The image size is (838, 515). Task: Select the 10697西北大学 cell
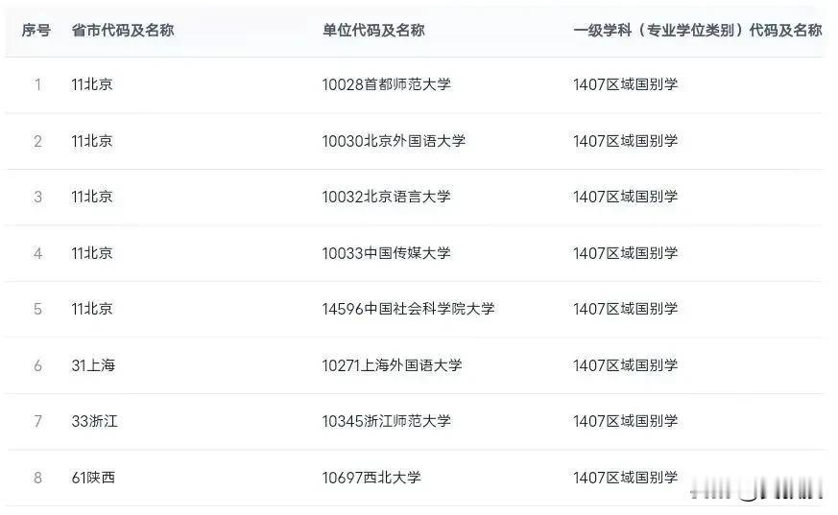pyautogui.click(x=371, y=478)
